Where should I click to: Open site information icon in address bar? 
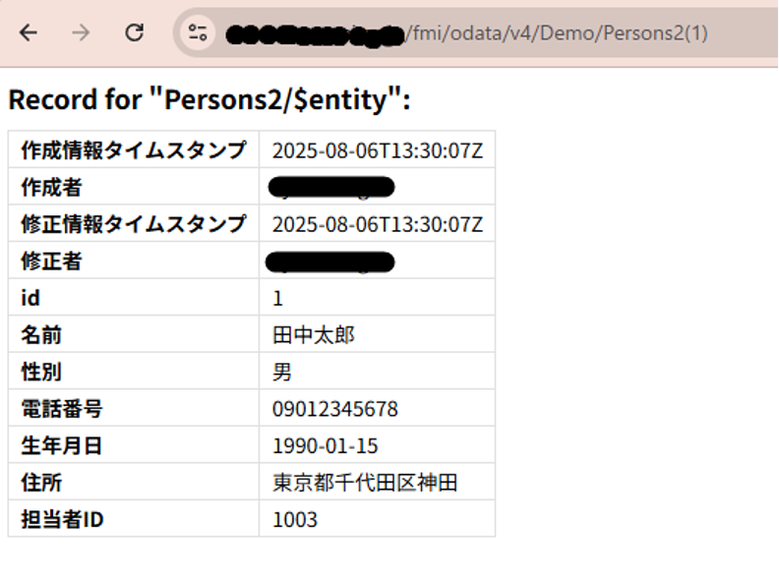point(198,32)
